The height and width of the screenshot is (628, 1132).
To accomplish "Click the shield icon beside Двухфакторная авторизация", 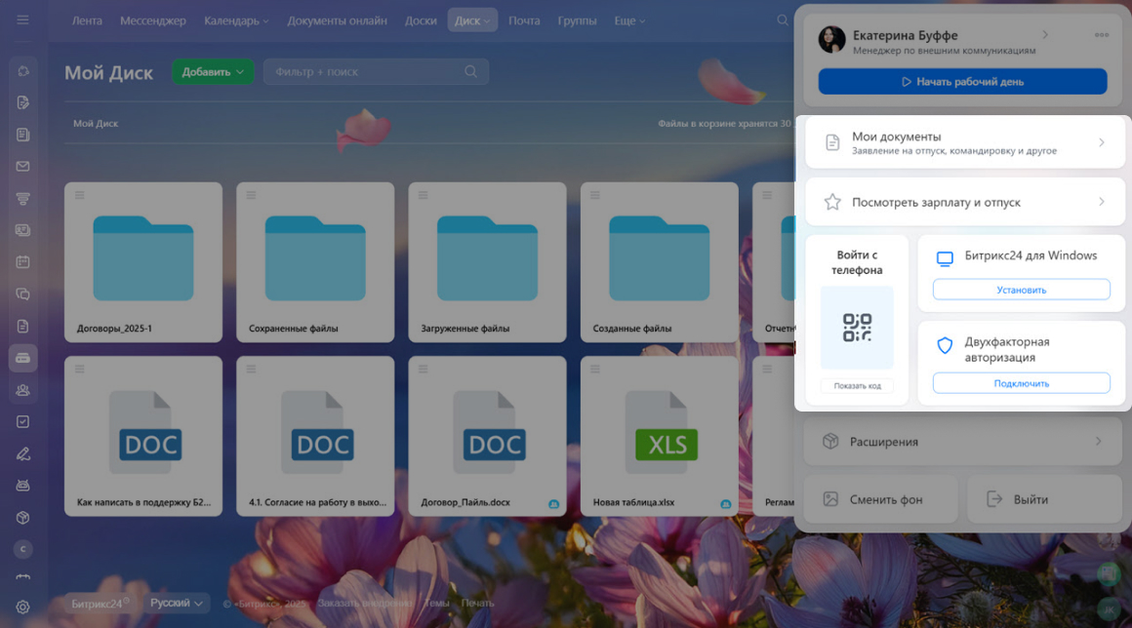I will tap(945, 345).
